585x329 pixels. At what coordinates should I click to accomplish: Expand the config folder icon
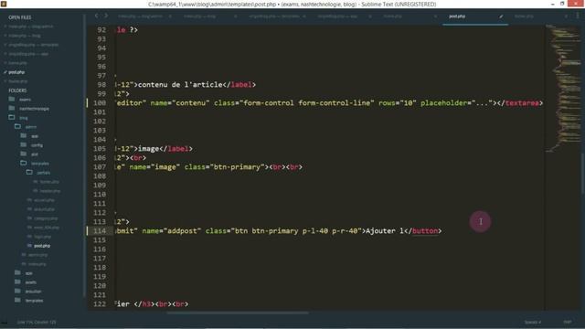tap(24, 144)
